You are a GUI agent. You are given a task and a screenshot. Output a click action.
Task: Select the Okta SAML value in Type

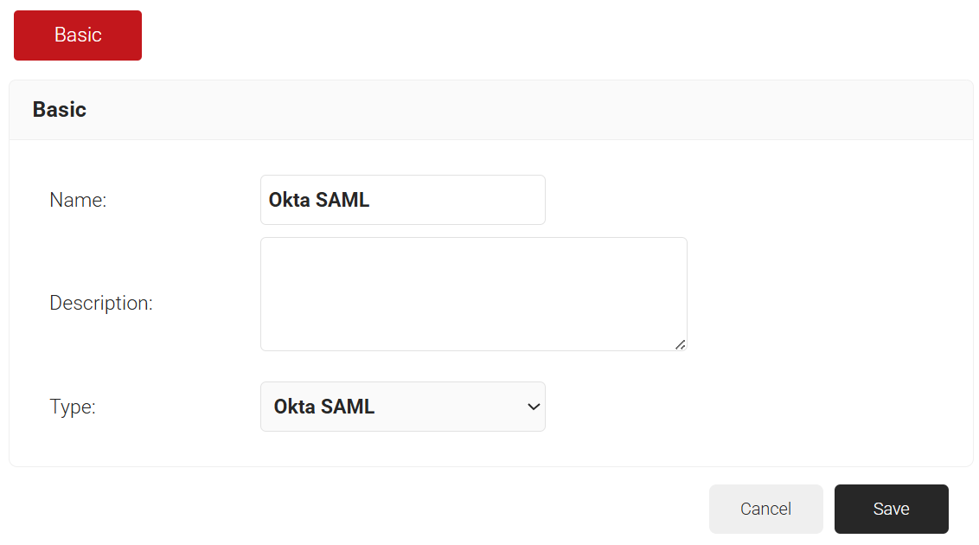324,407
